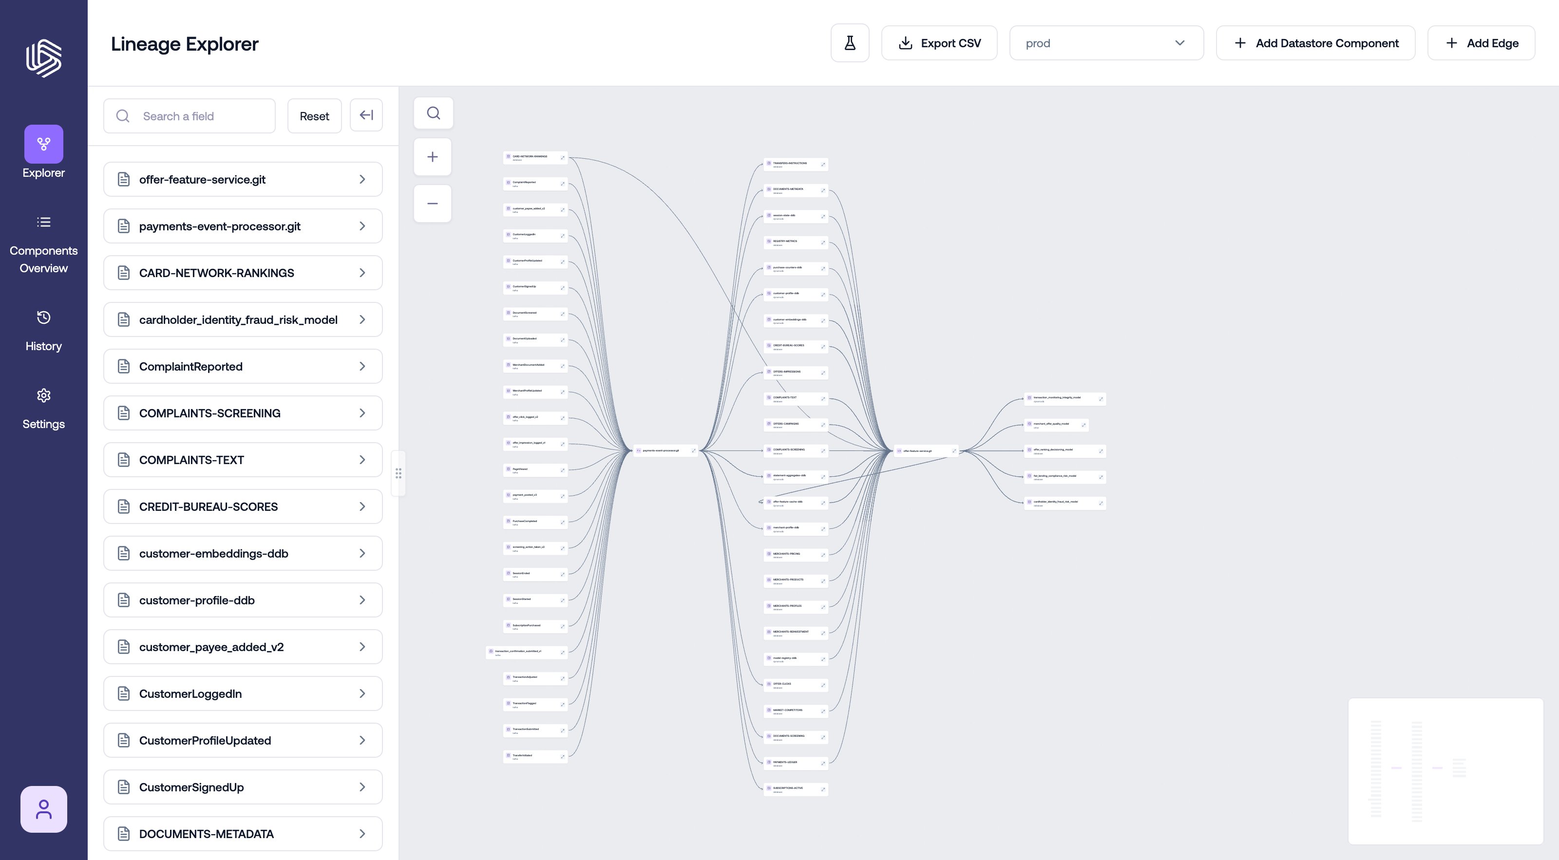Select COMPLAINTS-TEXT in the field list
Image resolution: width=1559 pixels, height=860 pixels.
[x=243, y=460]
